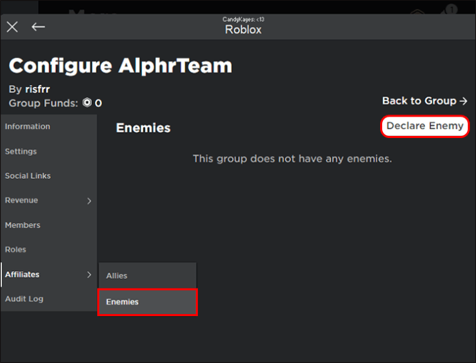Select the Revenue sidebar item
476x363 pixels.
pos(48,200)
